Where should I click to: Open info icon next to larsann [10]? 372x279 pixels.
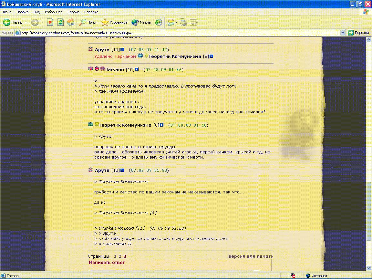137,69
